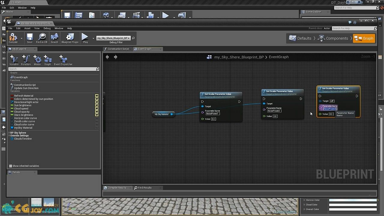Click Horizon Color white swatch
The width and height of the screenshot is (384, 216).
click(x=353, y=200)
